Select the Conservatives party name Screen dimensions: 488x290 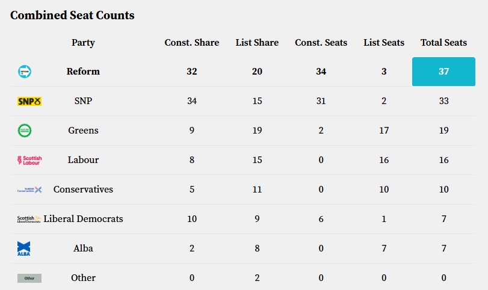pos(83,190)
